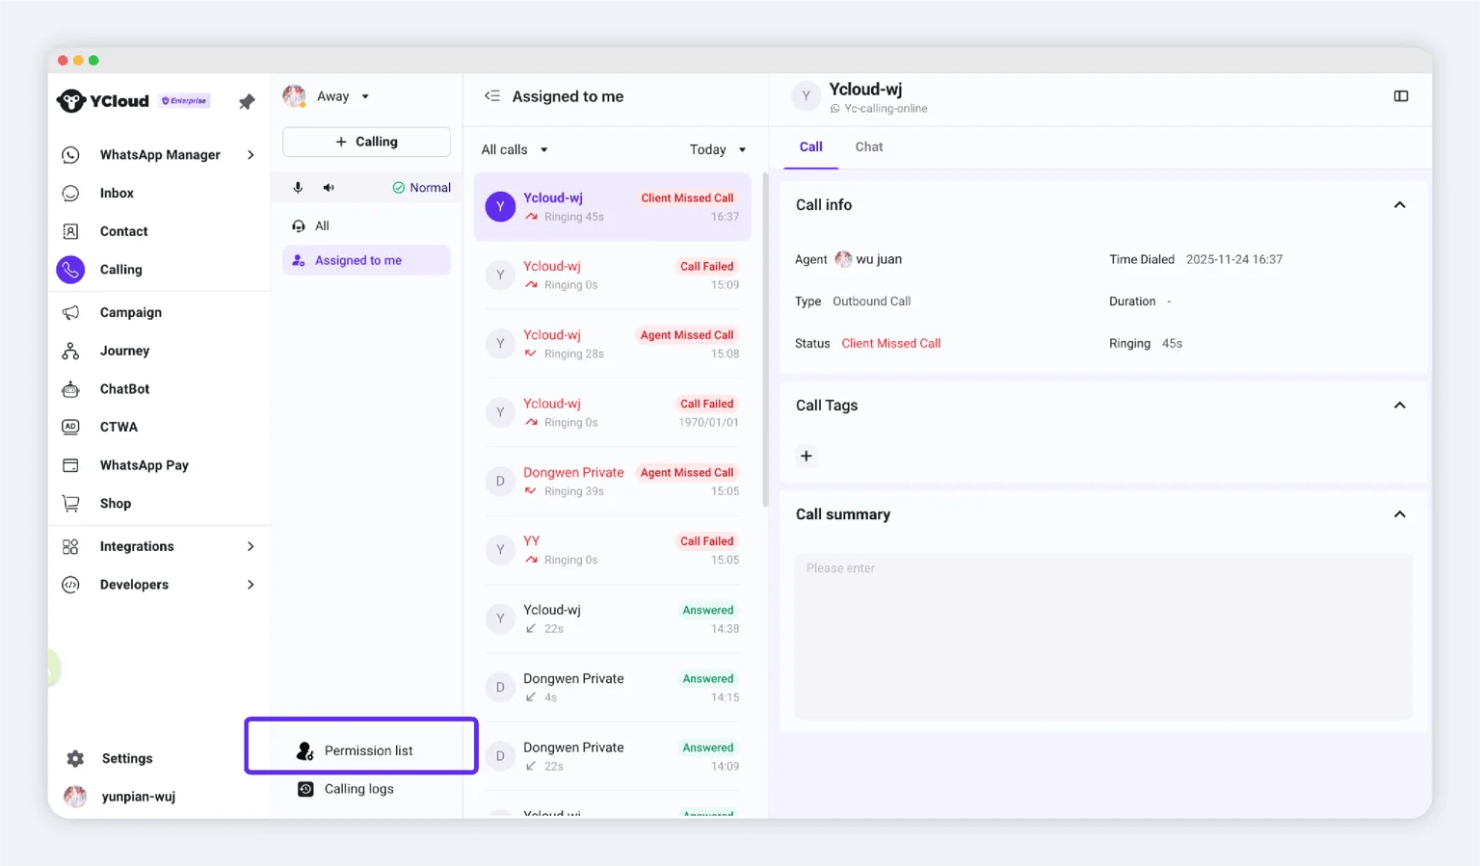Click the Ycloud-wj contact avatar in header
This screenshot has height=866, width=1480.
[x=806, y=96]
